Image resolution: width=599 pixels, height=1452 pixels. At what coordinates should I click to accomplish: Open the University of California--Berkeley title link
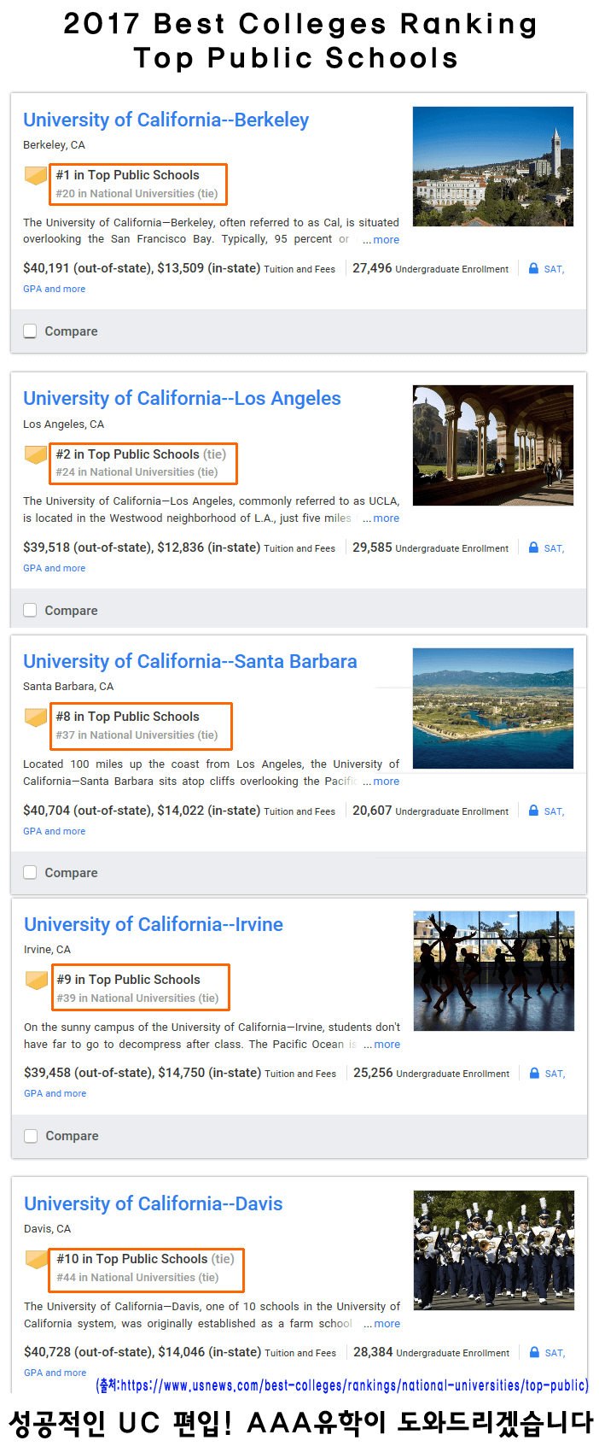pyautogui.click(x=166, y=120)
